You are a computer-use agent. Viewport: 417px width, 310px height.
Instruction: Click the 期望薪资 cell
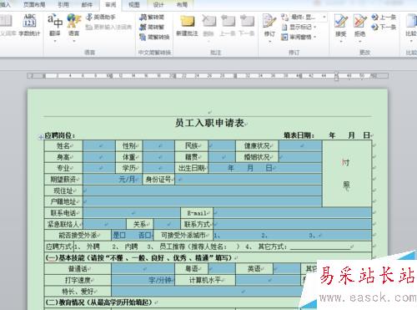63,180
